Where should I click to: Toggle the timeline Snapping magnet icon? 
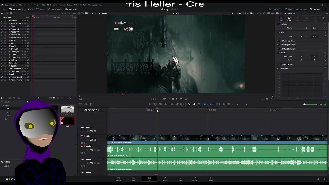click(189, 104)
